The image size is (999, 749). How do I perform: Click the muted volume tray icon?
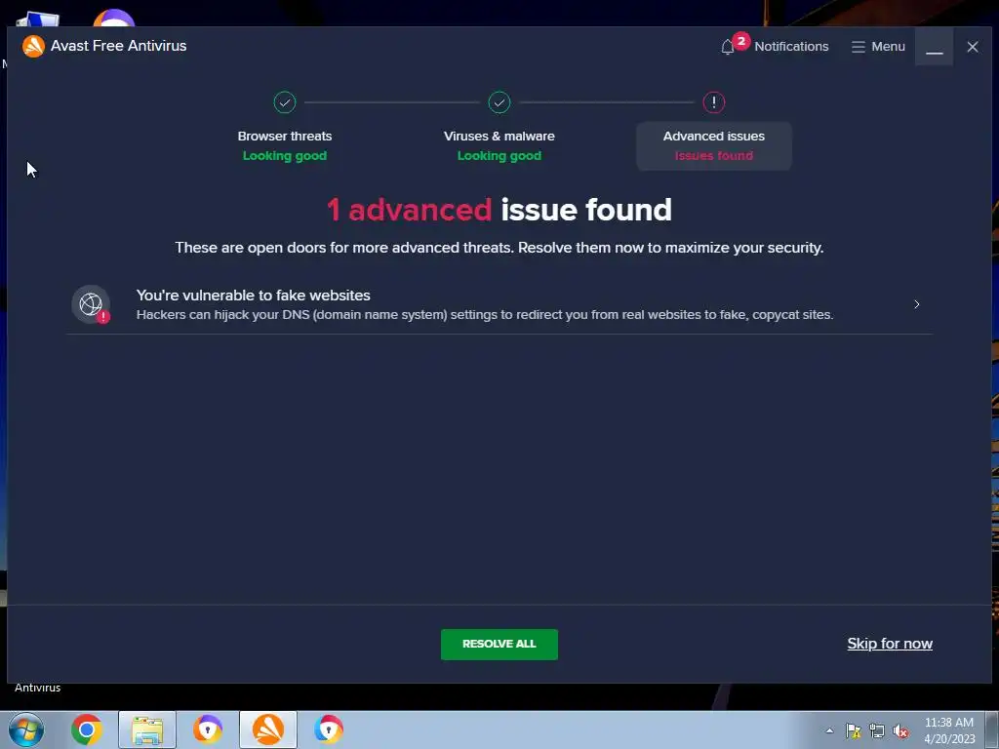click(x=900, y=730)
